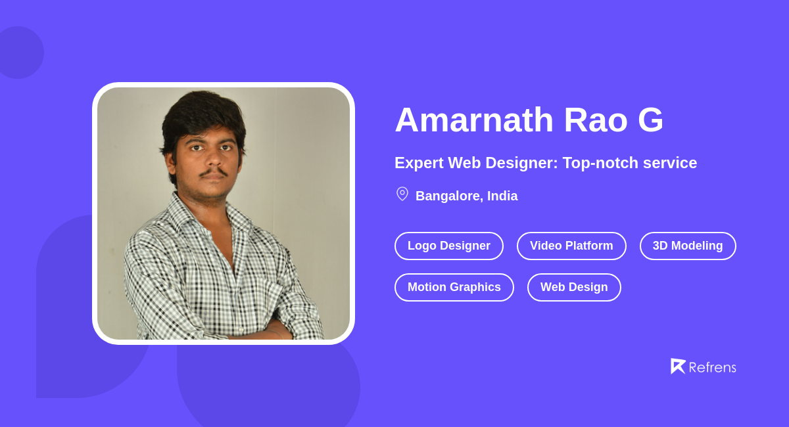Open the 3D Modeling tag

[x=688, y=246]
